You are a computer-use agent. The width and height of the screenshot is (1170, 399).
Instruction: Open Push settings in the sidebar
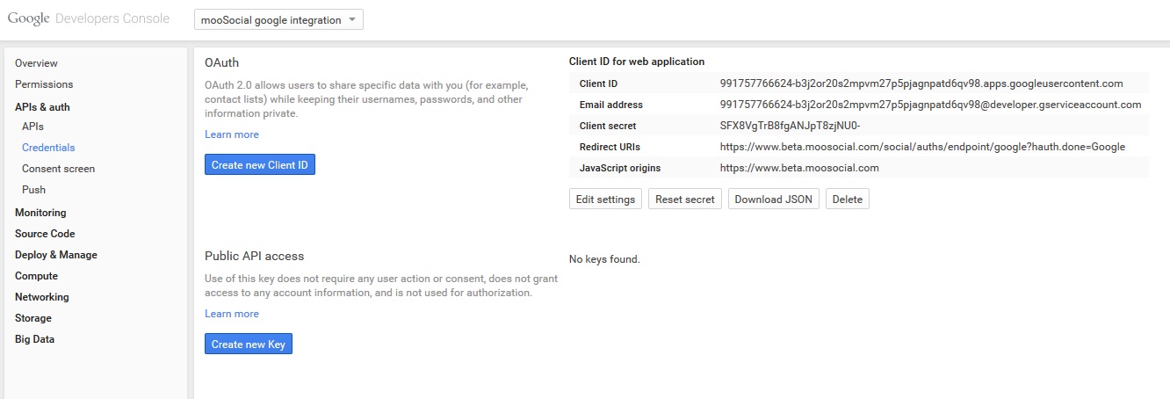click(33, 190)
